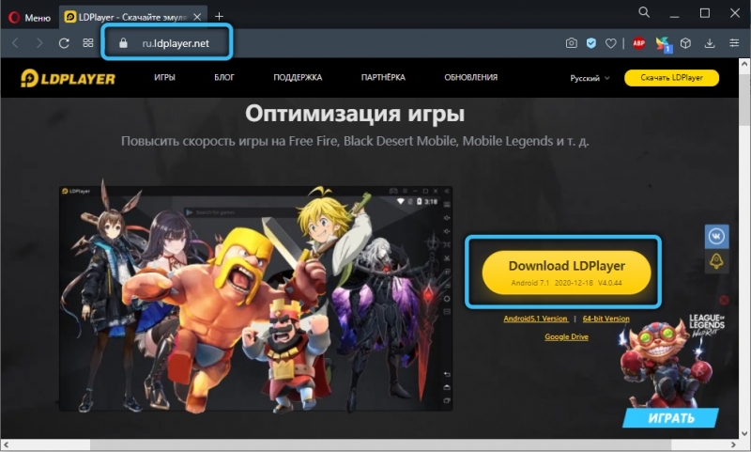Go back to previous page

[15, 43]
